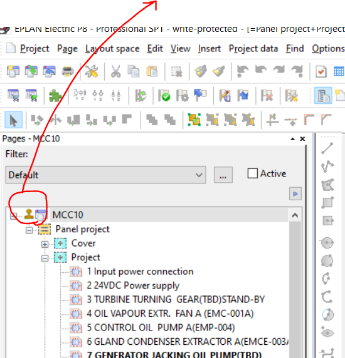Screen dimensions: 345x358
Task: Click the page tree scrollbar up arrow
Action: 295,215
